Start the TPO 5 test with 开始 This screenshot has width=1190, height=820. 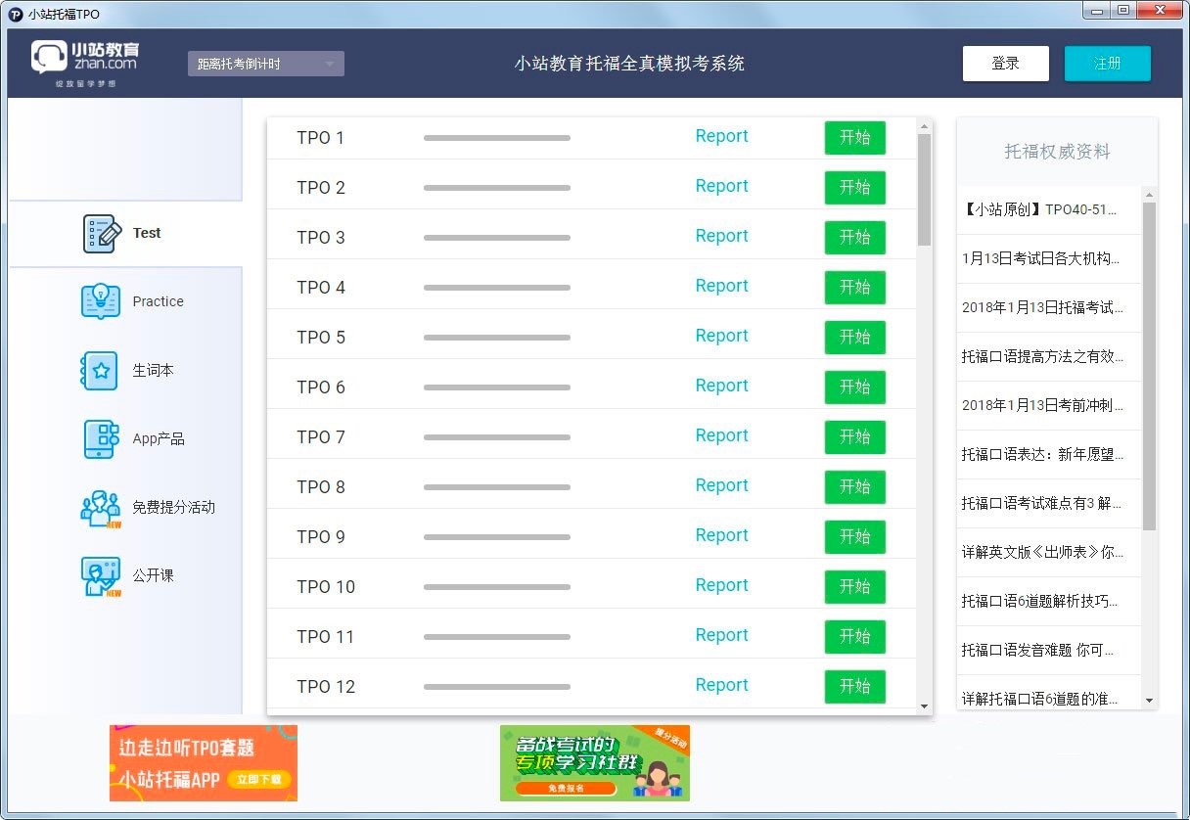pyautogui.click(x=854, y=338)
